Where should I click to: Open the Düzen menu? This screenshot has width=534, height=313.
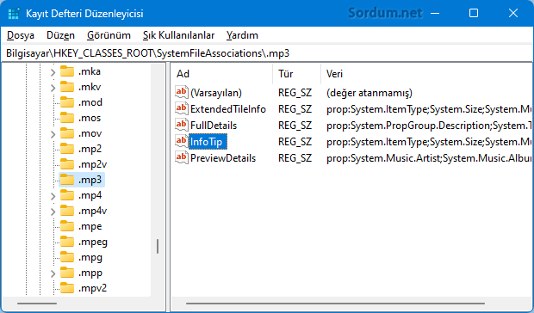60,35
